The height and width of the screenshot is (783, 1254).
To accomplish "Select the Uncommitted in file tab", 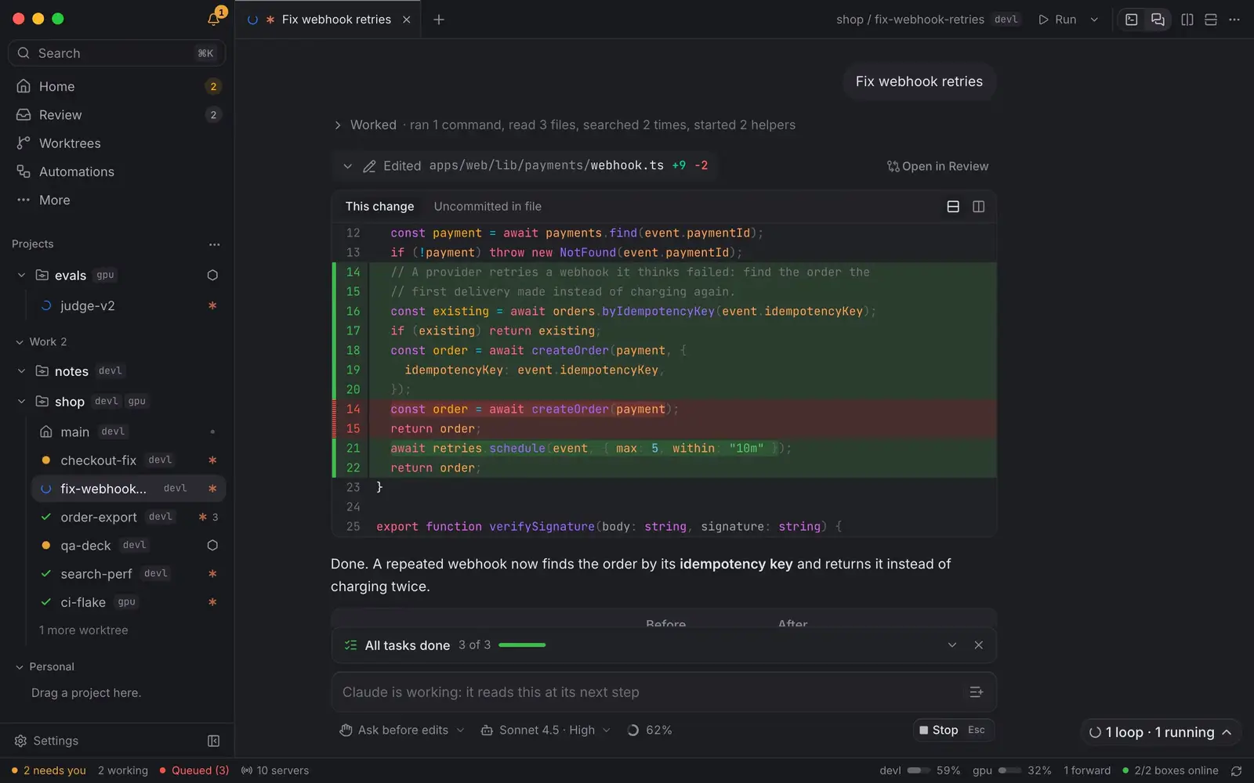I will 487,207.
